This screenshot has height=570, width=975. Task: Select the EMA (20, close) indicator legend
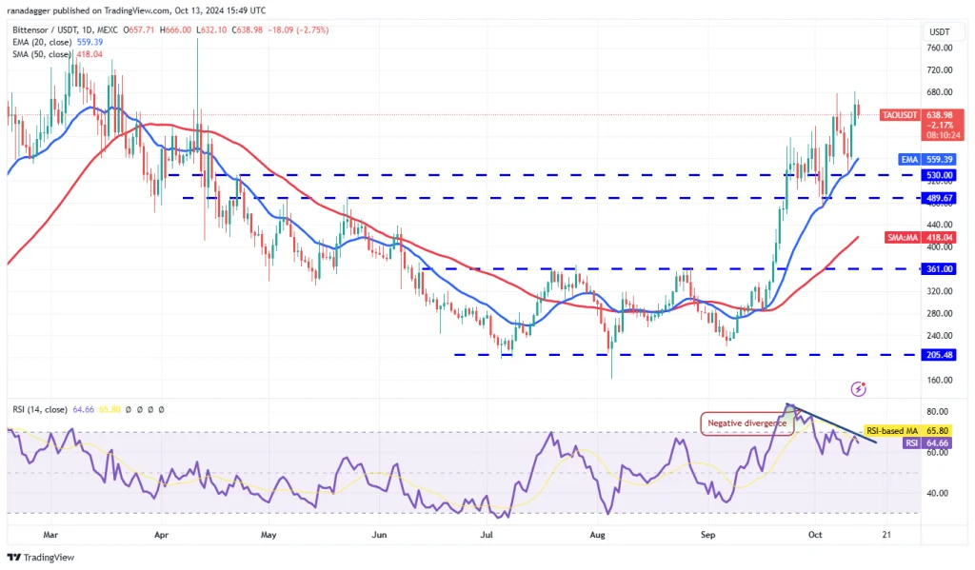(58, 42)
